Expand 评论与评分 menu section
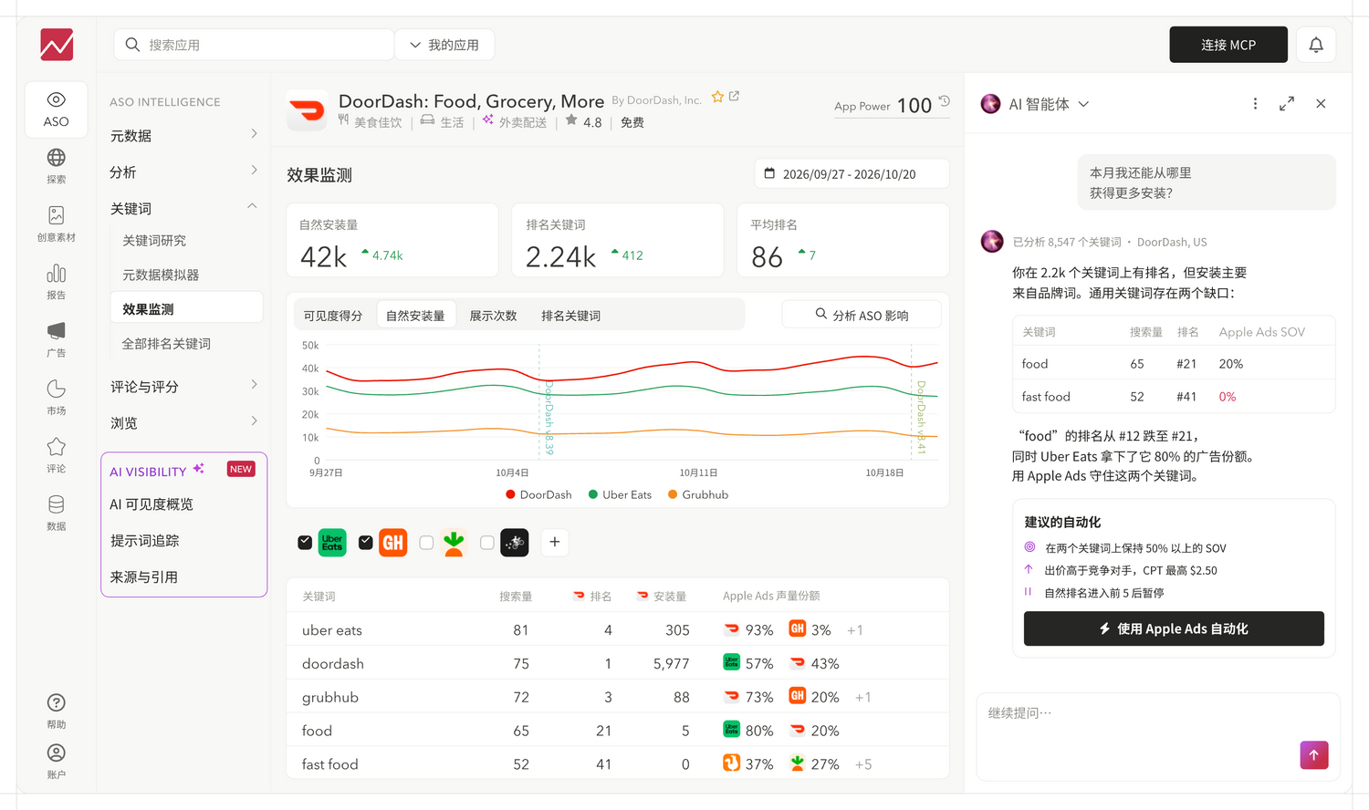Image resolution: width=1369 pixels, height=810 pixels. coord(184,386)
